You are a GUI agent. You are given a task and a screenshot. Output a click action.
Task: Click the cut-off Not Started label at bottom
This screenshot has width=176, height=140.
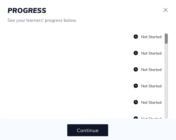pos(151,118)
